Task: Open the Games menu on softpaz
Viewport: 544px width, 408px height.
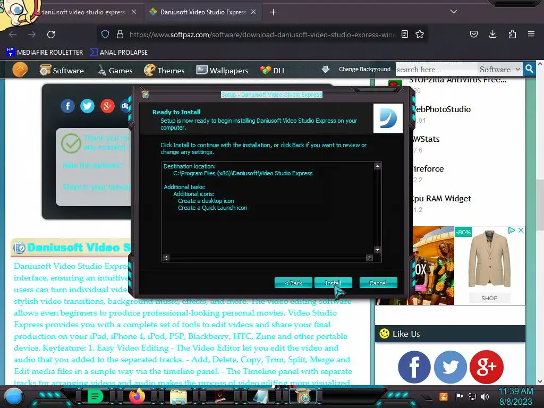Action: pos(115,71)
